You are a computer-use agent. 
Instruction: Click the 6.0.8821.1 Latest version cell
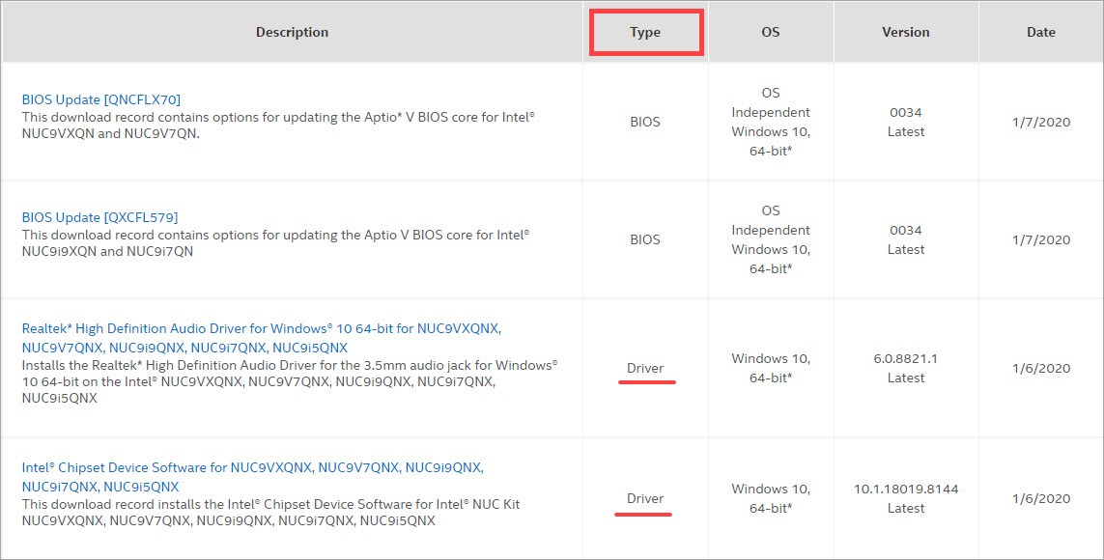[x=906, y=369]
